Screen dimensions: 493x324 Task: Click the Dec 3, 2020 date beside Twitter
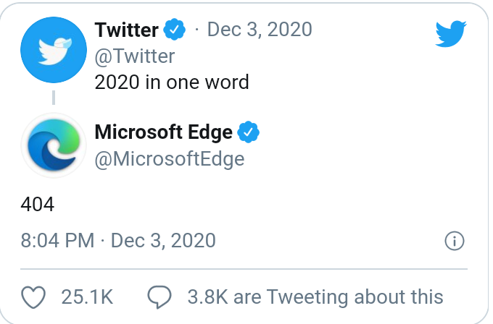tap(260, 30)
